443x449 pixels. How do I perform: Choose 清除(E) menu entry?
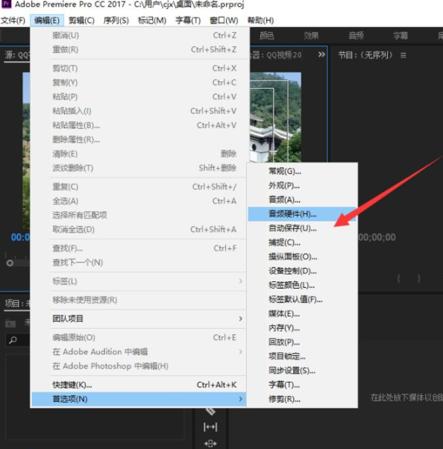(x=139, y=154)
